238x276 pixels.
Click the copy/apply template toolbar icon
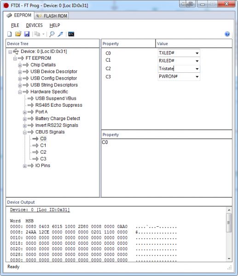37,34
